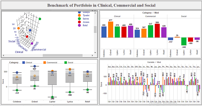Open the 3D panel's dropdown caret menu
This screenshot has height=106, width=202.
[x=92, y=11]
